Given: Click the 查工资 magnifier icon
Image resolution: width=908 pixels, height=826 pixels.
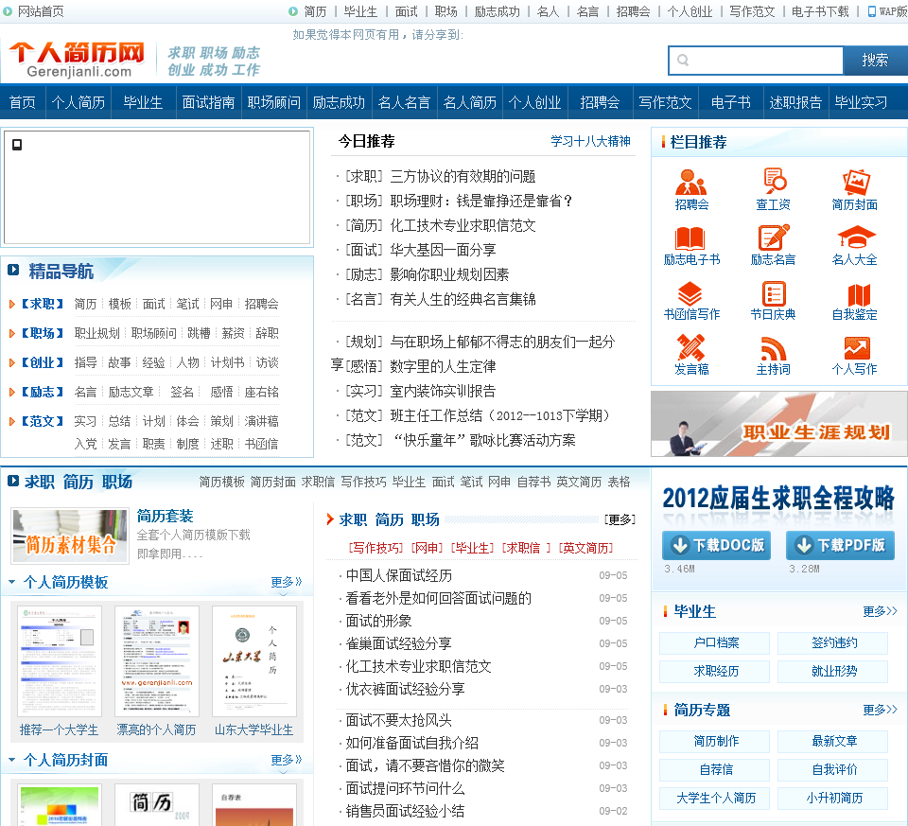Looking at the screenshot, I should tap(774, 182).
